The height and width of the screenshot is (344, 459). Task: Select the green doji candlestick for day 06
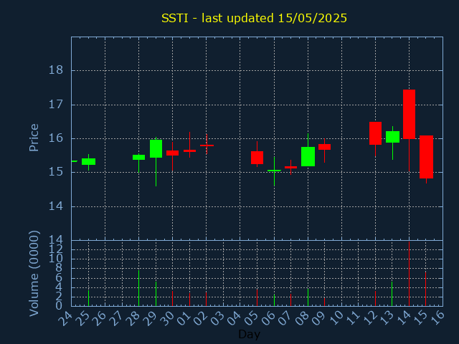274,171
